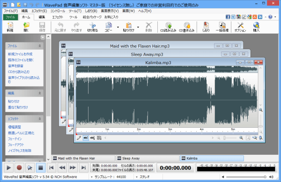This screenshot has height=182, width=281.
Task: Open ファイル(F) menu in menu bar
Action: [11, 11]
